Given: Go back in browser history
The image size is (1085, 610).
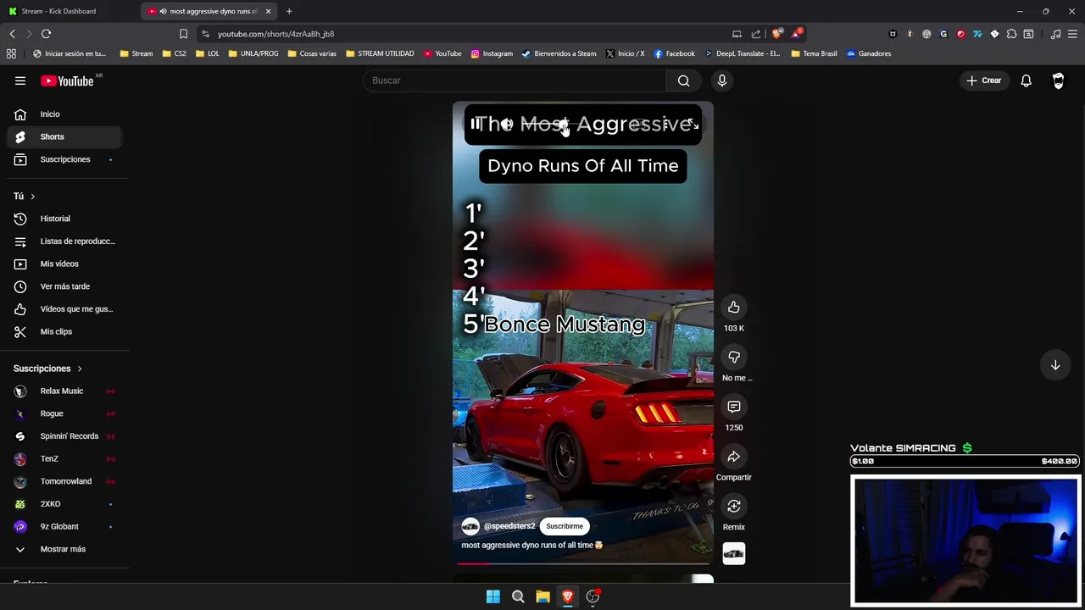Looking at the screenshot, I should pyautogui.click(x=12, y=34).
